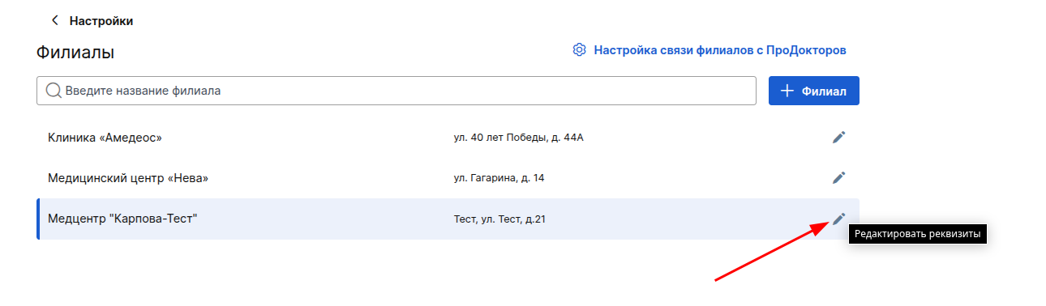Open pencil editor for Медицинский центр «Нева»
1046x306 pixels.
click(839, 177)
